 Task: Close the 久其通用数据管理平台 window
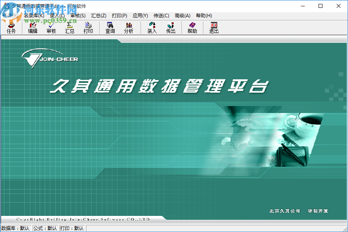pos(339,6)
